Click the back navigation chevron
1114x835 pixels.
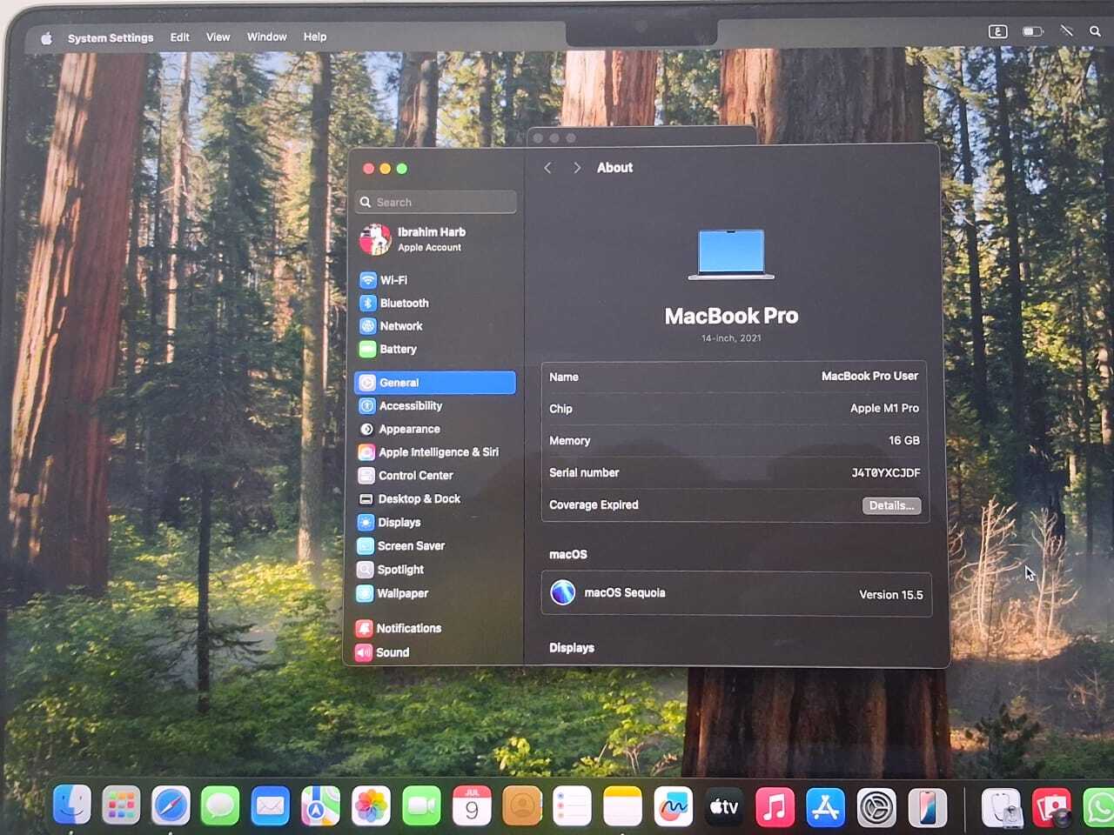(547, 168)
